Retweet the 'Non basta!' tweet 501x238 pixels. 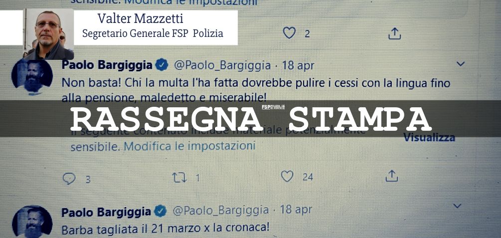179,178
